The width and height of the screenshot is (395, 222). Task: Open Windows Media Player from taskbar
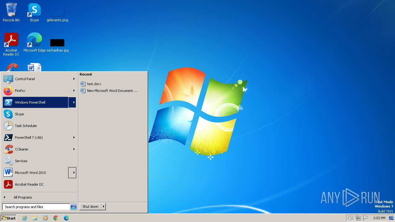45,218
